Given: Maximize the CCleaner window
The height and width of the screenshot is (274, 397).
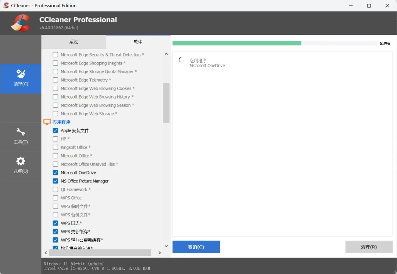Looking at the screenshot, I should tap(369, 5).
